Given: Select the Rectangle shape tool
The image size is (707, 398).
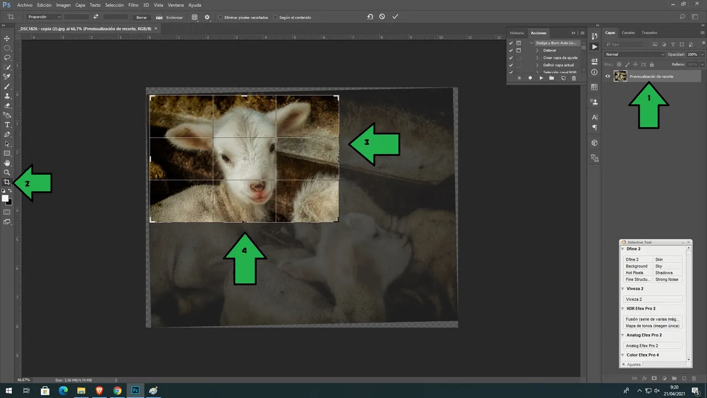Looking at the screenshot, I should click(x=7, y=153).
